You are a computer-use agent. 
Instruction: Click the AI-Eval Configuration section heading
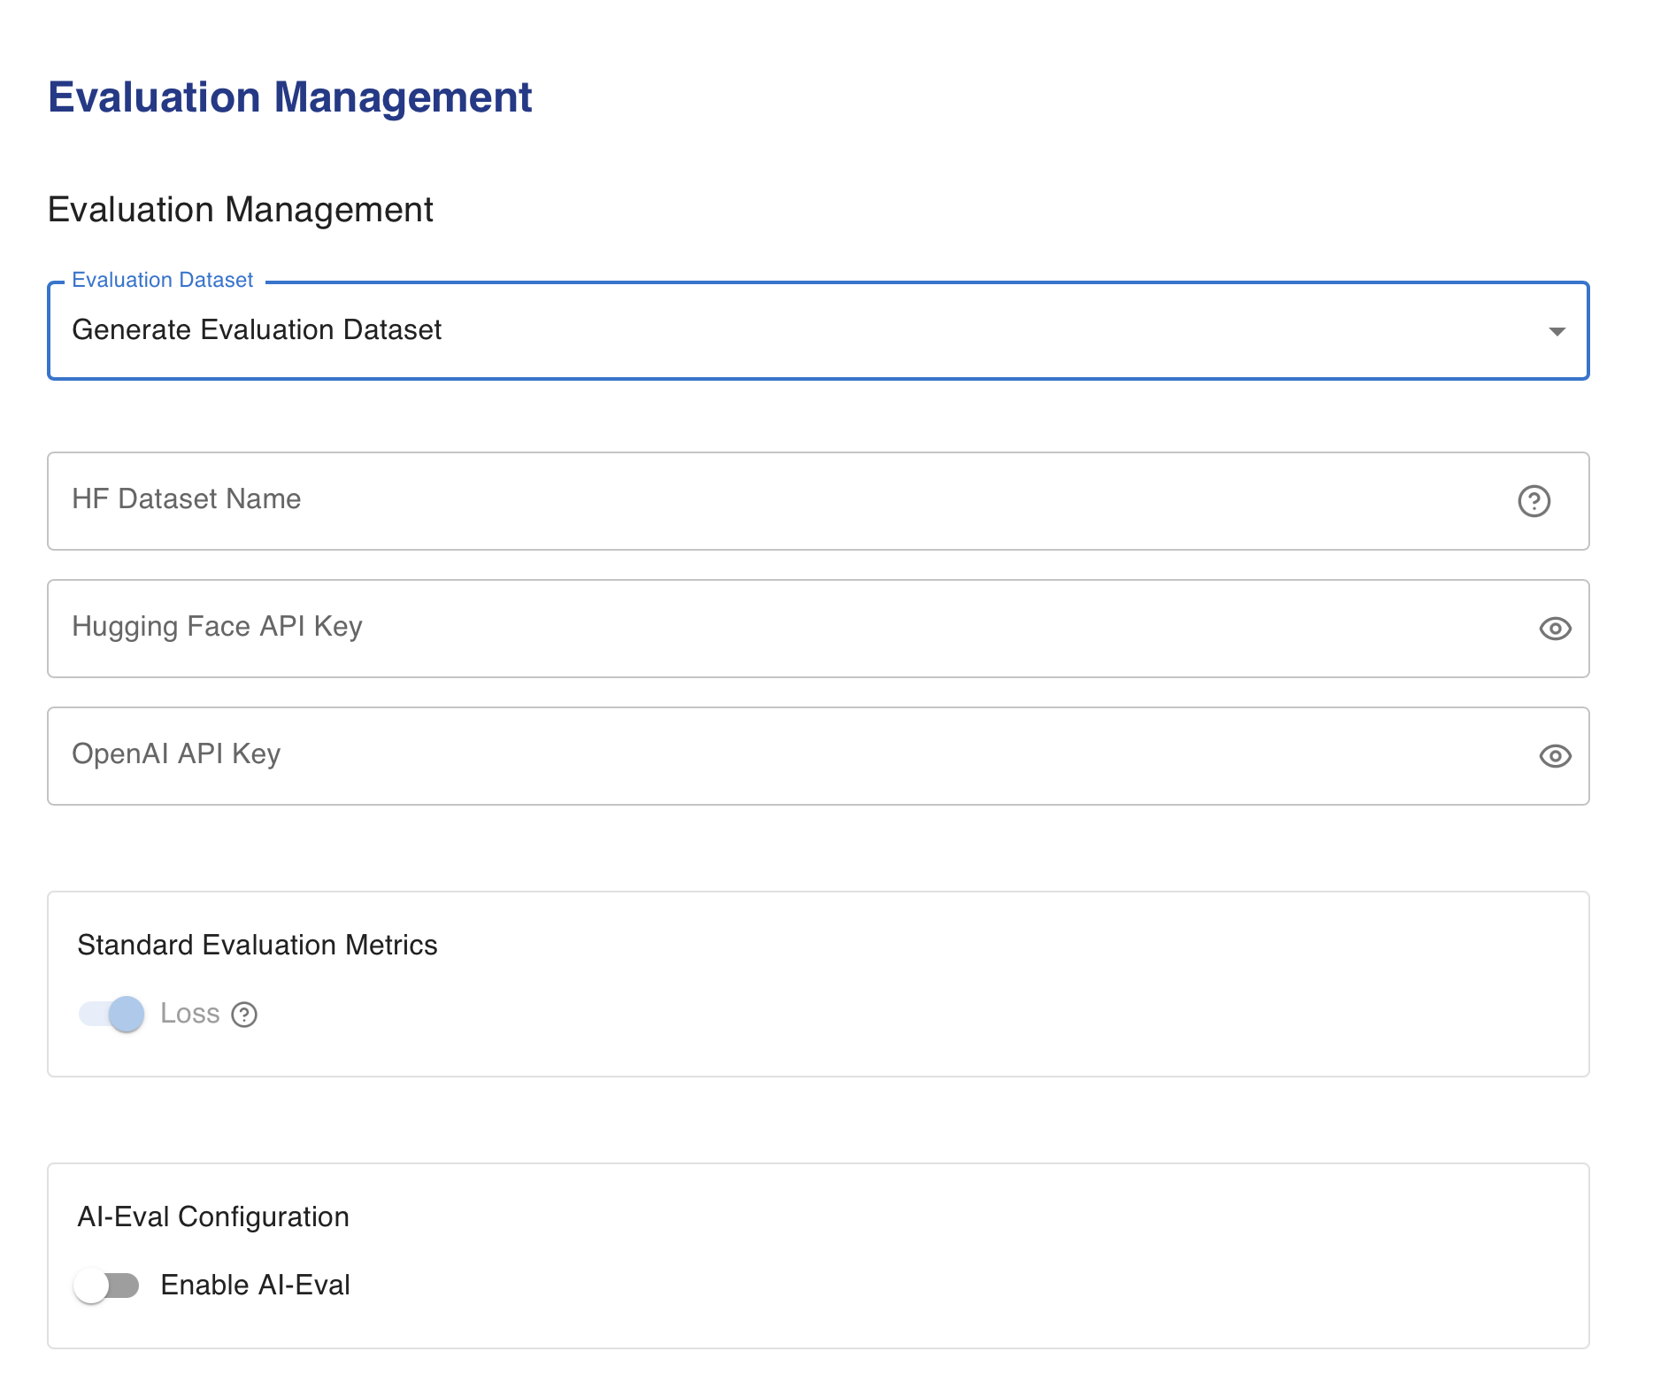(213, 1217)
